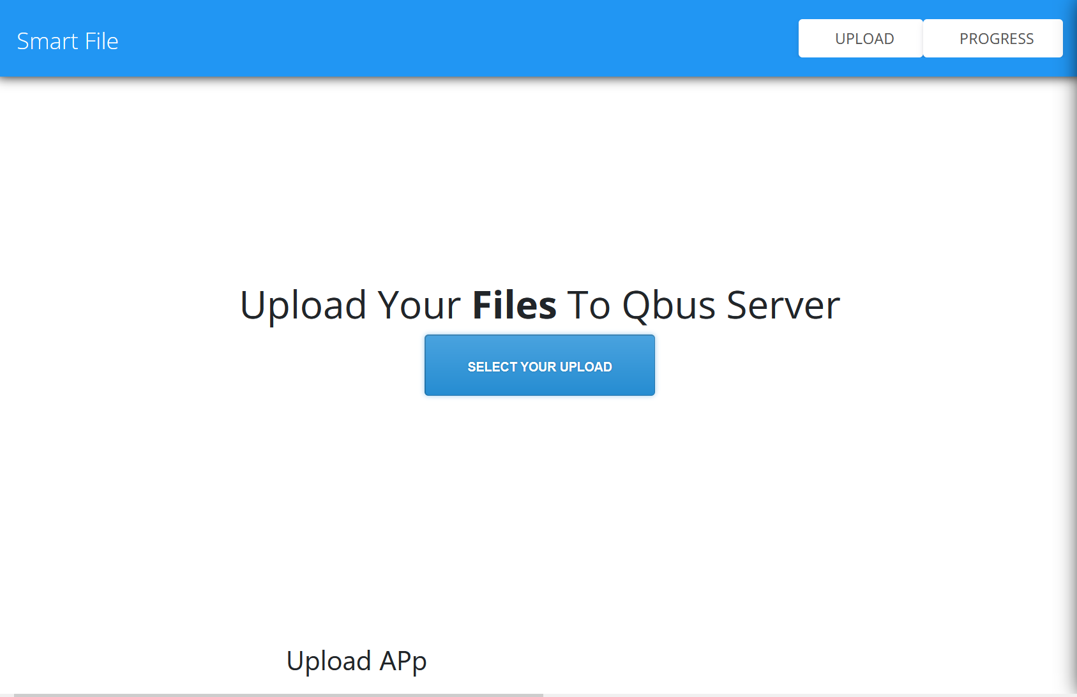Click the SELECT YOUR UPLOAD button

[539, 365]
